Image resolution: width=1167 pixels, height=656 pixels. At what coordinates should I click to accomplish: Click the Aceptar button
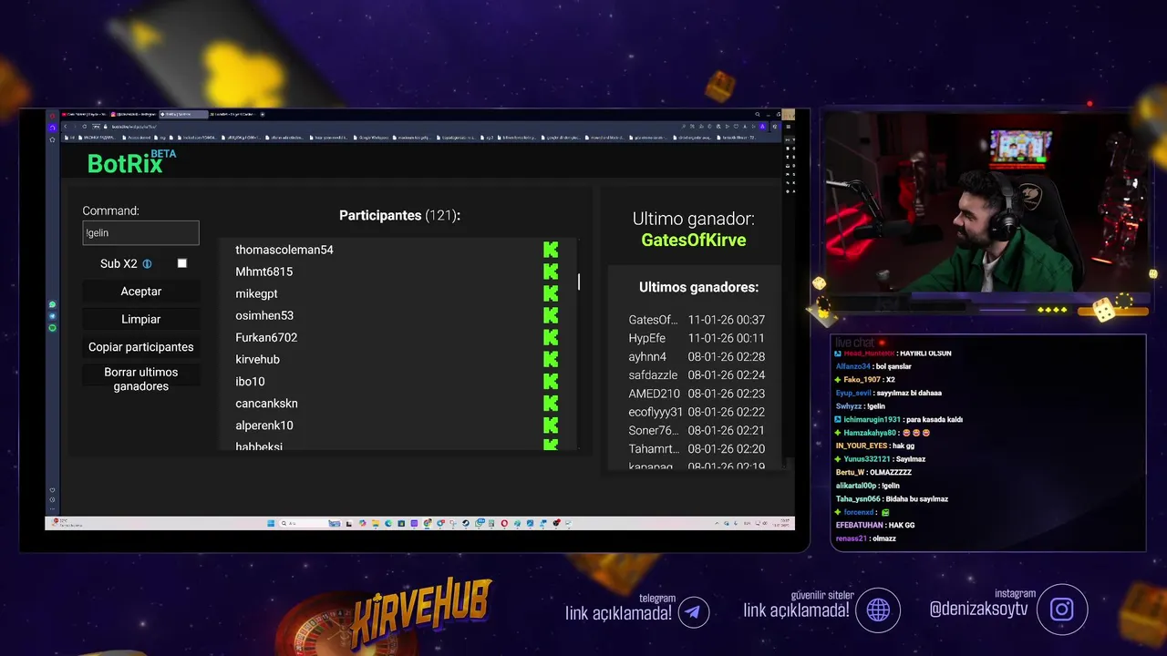click(140, 292)
